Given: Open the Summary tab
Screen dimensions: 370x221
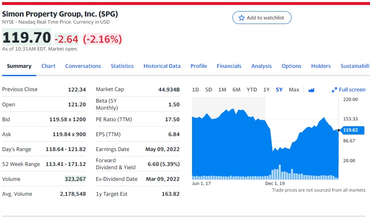Looking at the screenshot, I should [x=19, y=66].
